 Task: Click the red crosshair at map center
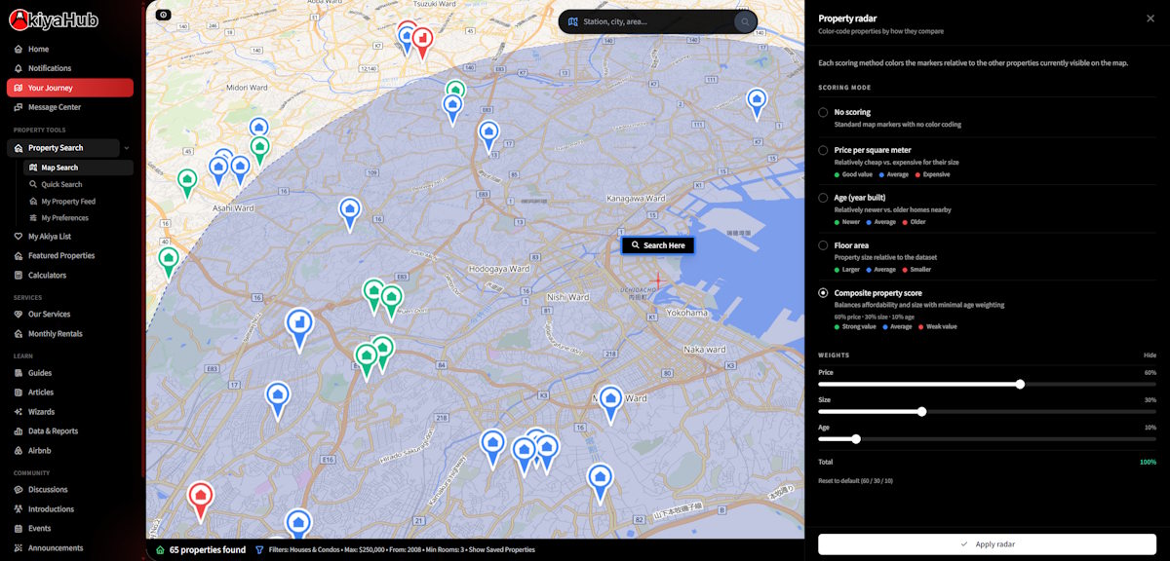tap(657, 280)
